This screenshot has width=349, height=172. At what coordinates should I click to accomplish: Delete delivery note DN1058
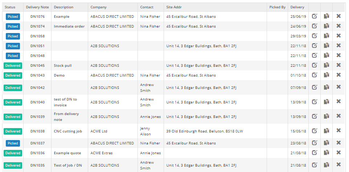(x=338, y=36)
